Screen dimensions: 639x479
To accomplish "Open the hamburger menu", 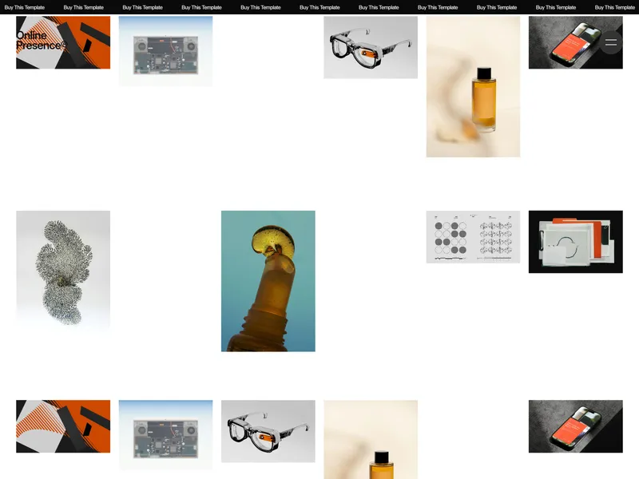I will tap(610, 42).
